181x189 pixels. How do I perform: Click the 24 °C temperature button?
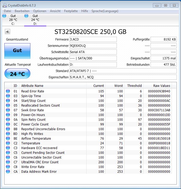17,73
